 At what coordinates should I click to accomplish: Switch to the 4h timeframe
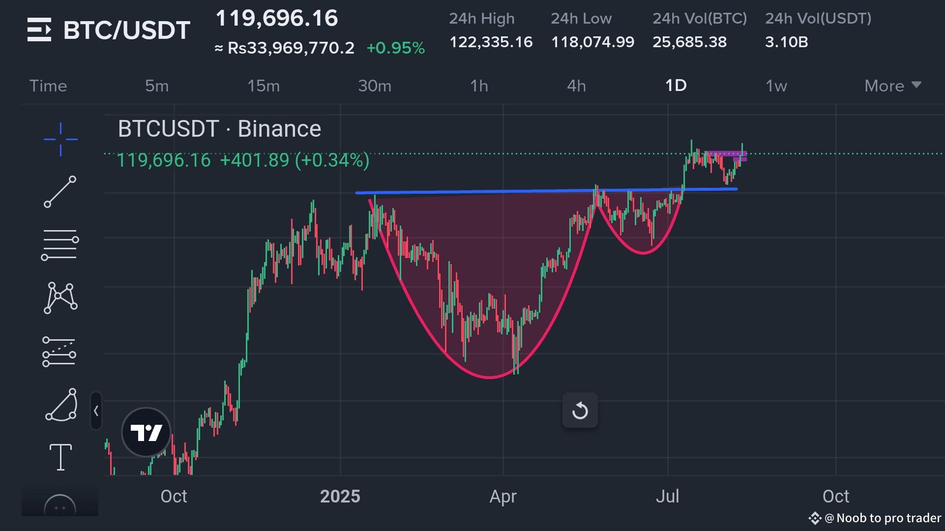click(576, 86)
